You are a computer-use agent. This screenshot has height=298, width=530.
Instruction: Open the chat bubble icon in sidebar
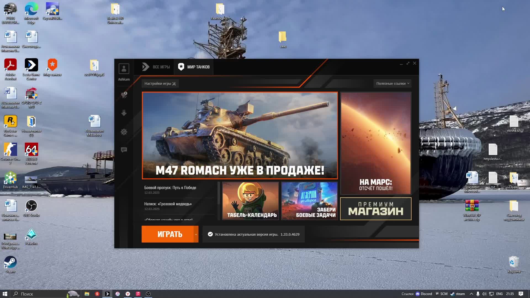coord(124,150)
